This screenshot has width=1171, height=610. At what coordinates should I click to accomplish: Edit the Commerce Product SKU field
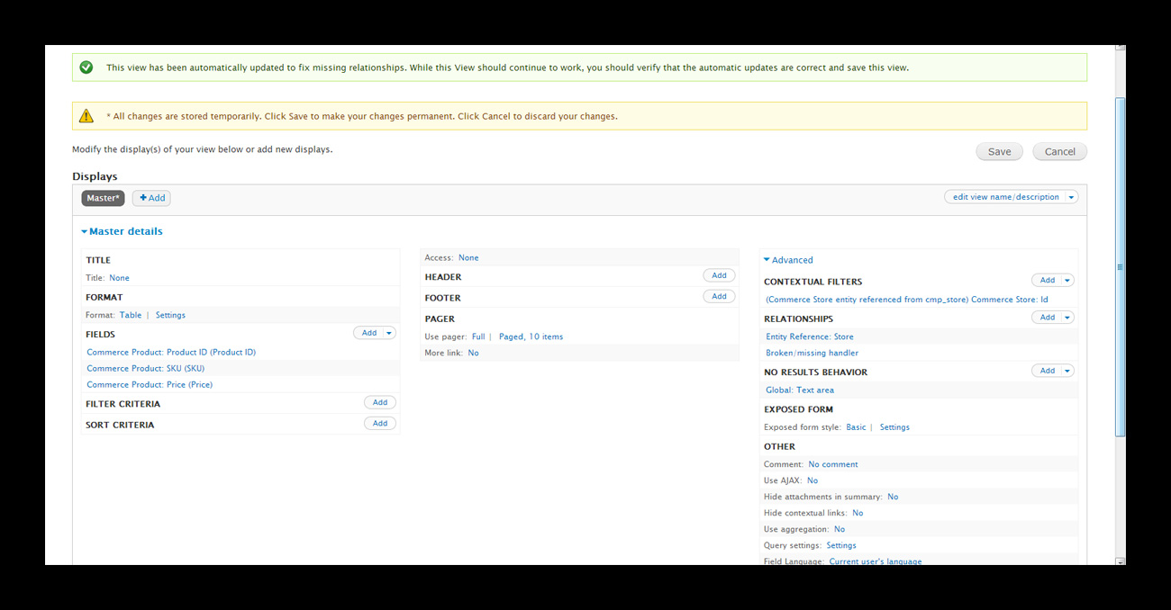point(145,368)
